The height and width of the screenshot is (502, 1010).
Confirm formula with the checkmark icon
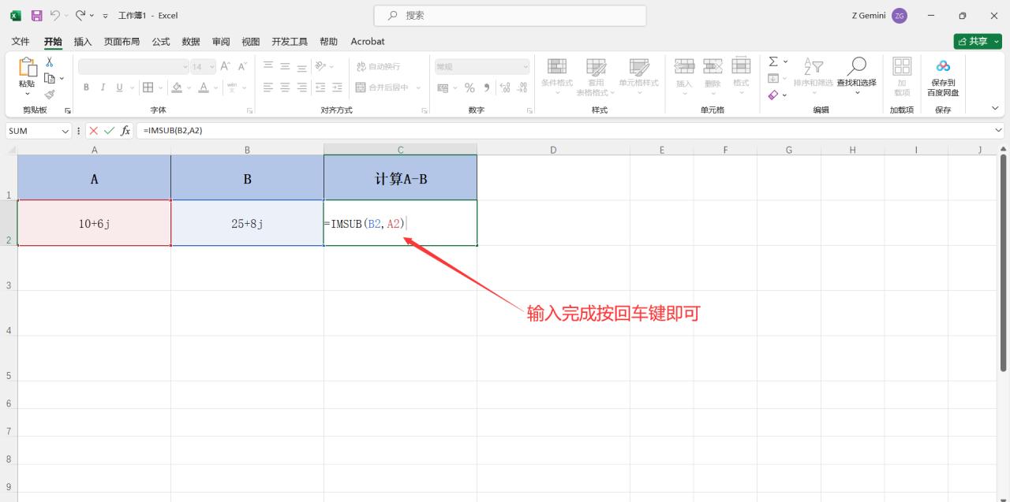click(109, 131)
